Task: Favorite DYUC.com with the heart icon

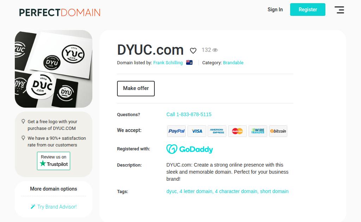Action: pyautogui.click(x=193, y=50)
